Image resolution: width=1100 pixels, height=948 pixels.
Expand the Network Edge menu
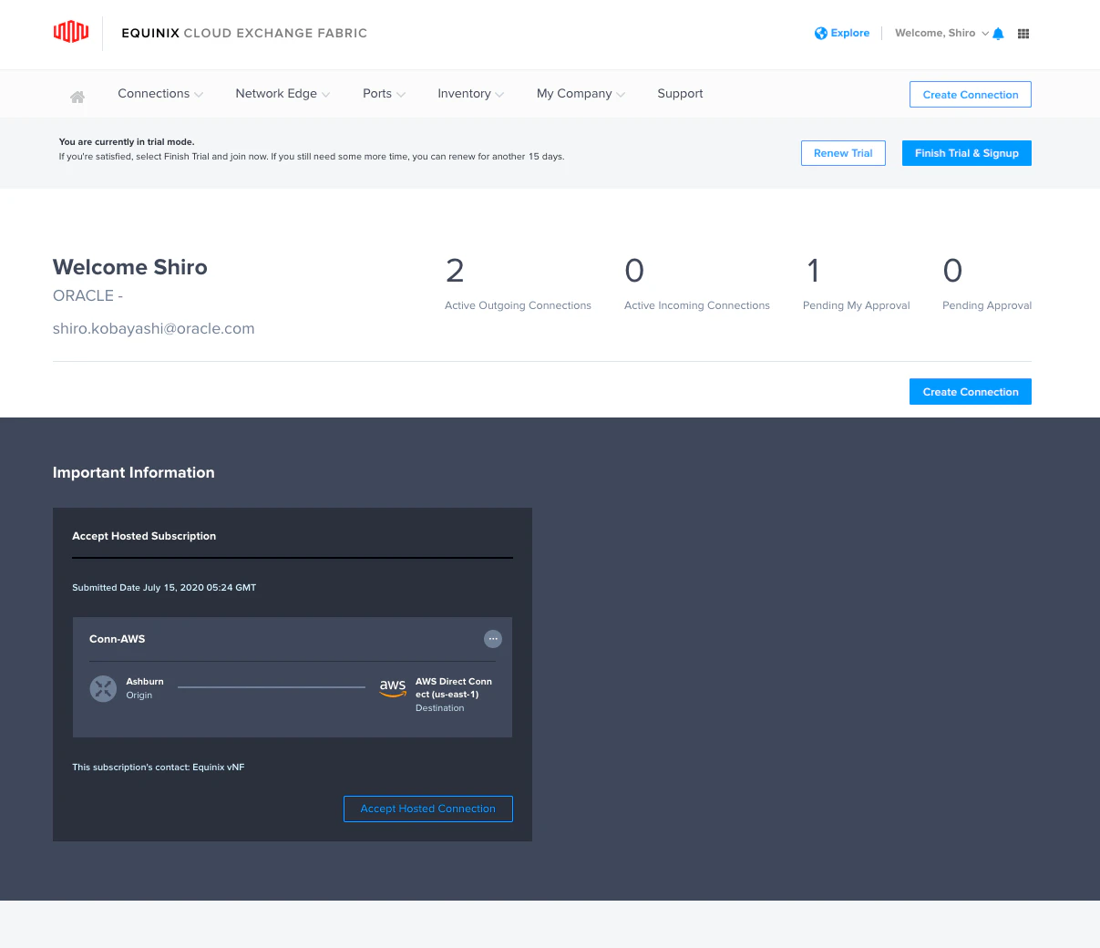point(283,94)
